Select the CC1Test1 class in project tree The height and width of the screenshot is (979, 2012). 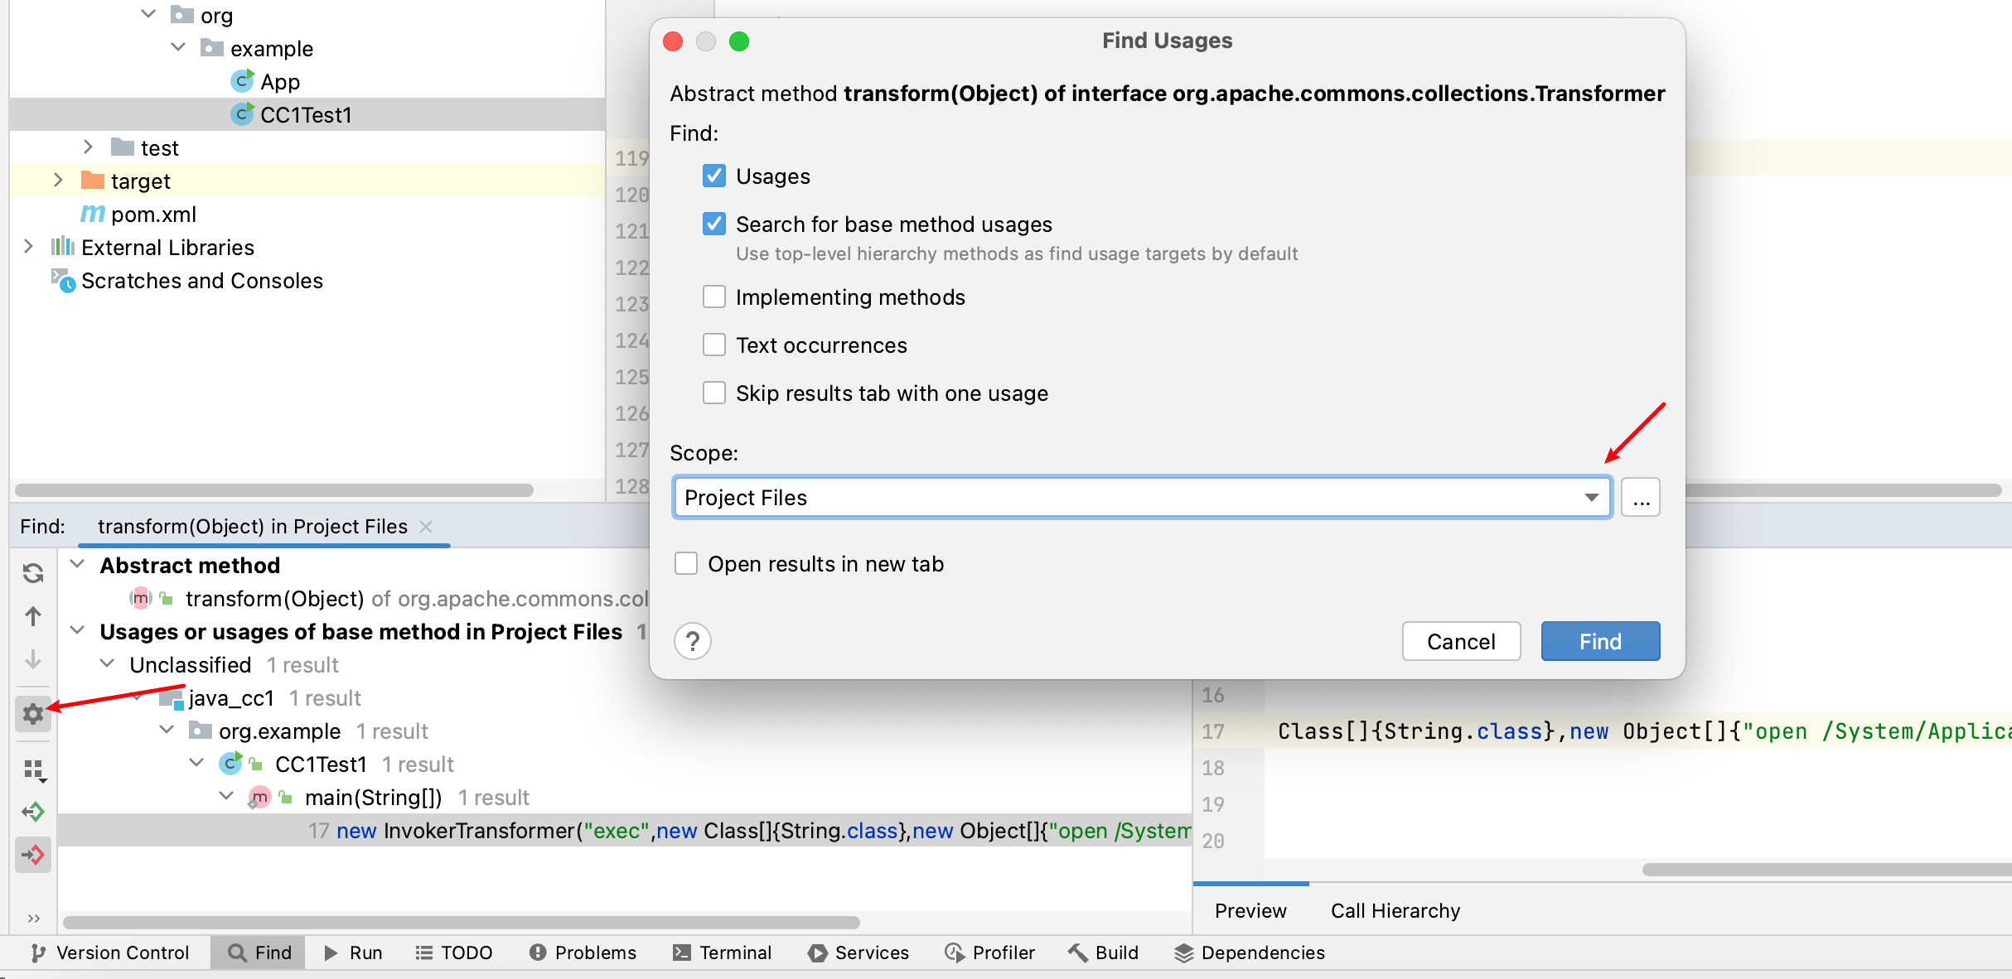[x=305, y=114]
